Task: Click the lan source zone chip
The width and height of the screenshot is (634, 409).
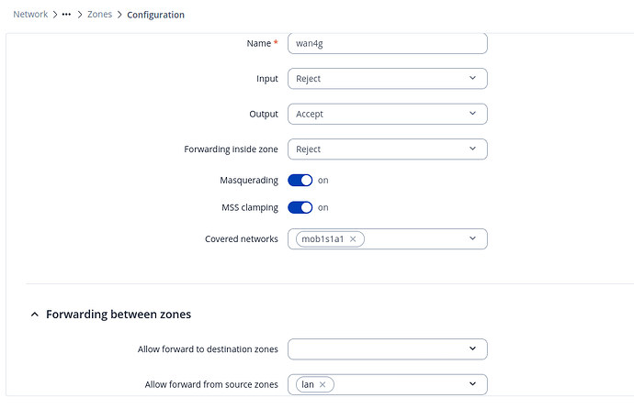Action: click(308, 384)
